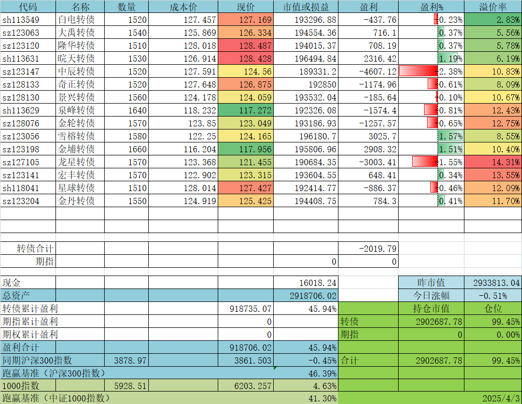
Task: Click total assets value 2918706.02
Action: (x=306, y=296)
